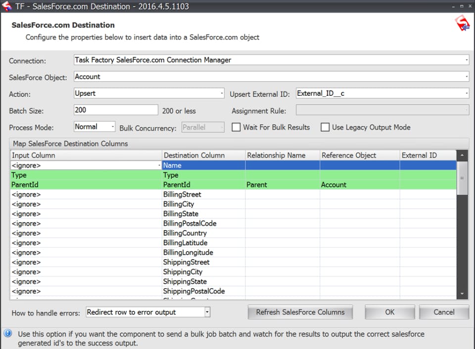Open the Process Mode dropdown
475x349 pixels.
tap(113, 126)
